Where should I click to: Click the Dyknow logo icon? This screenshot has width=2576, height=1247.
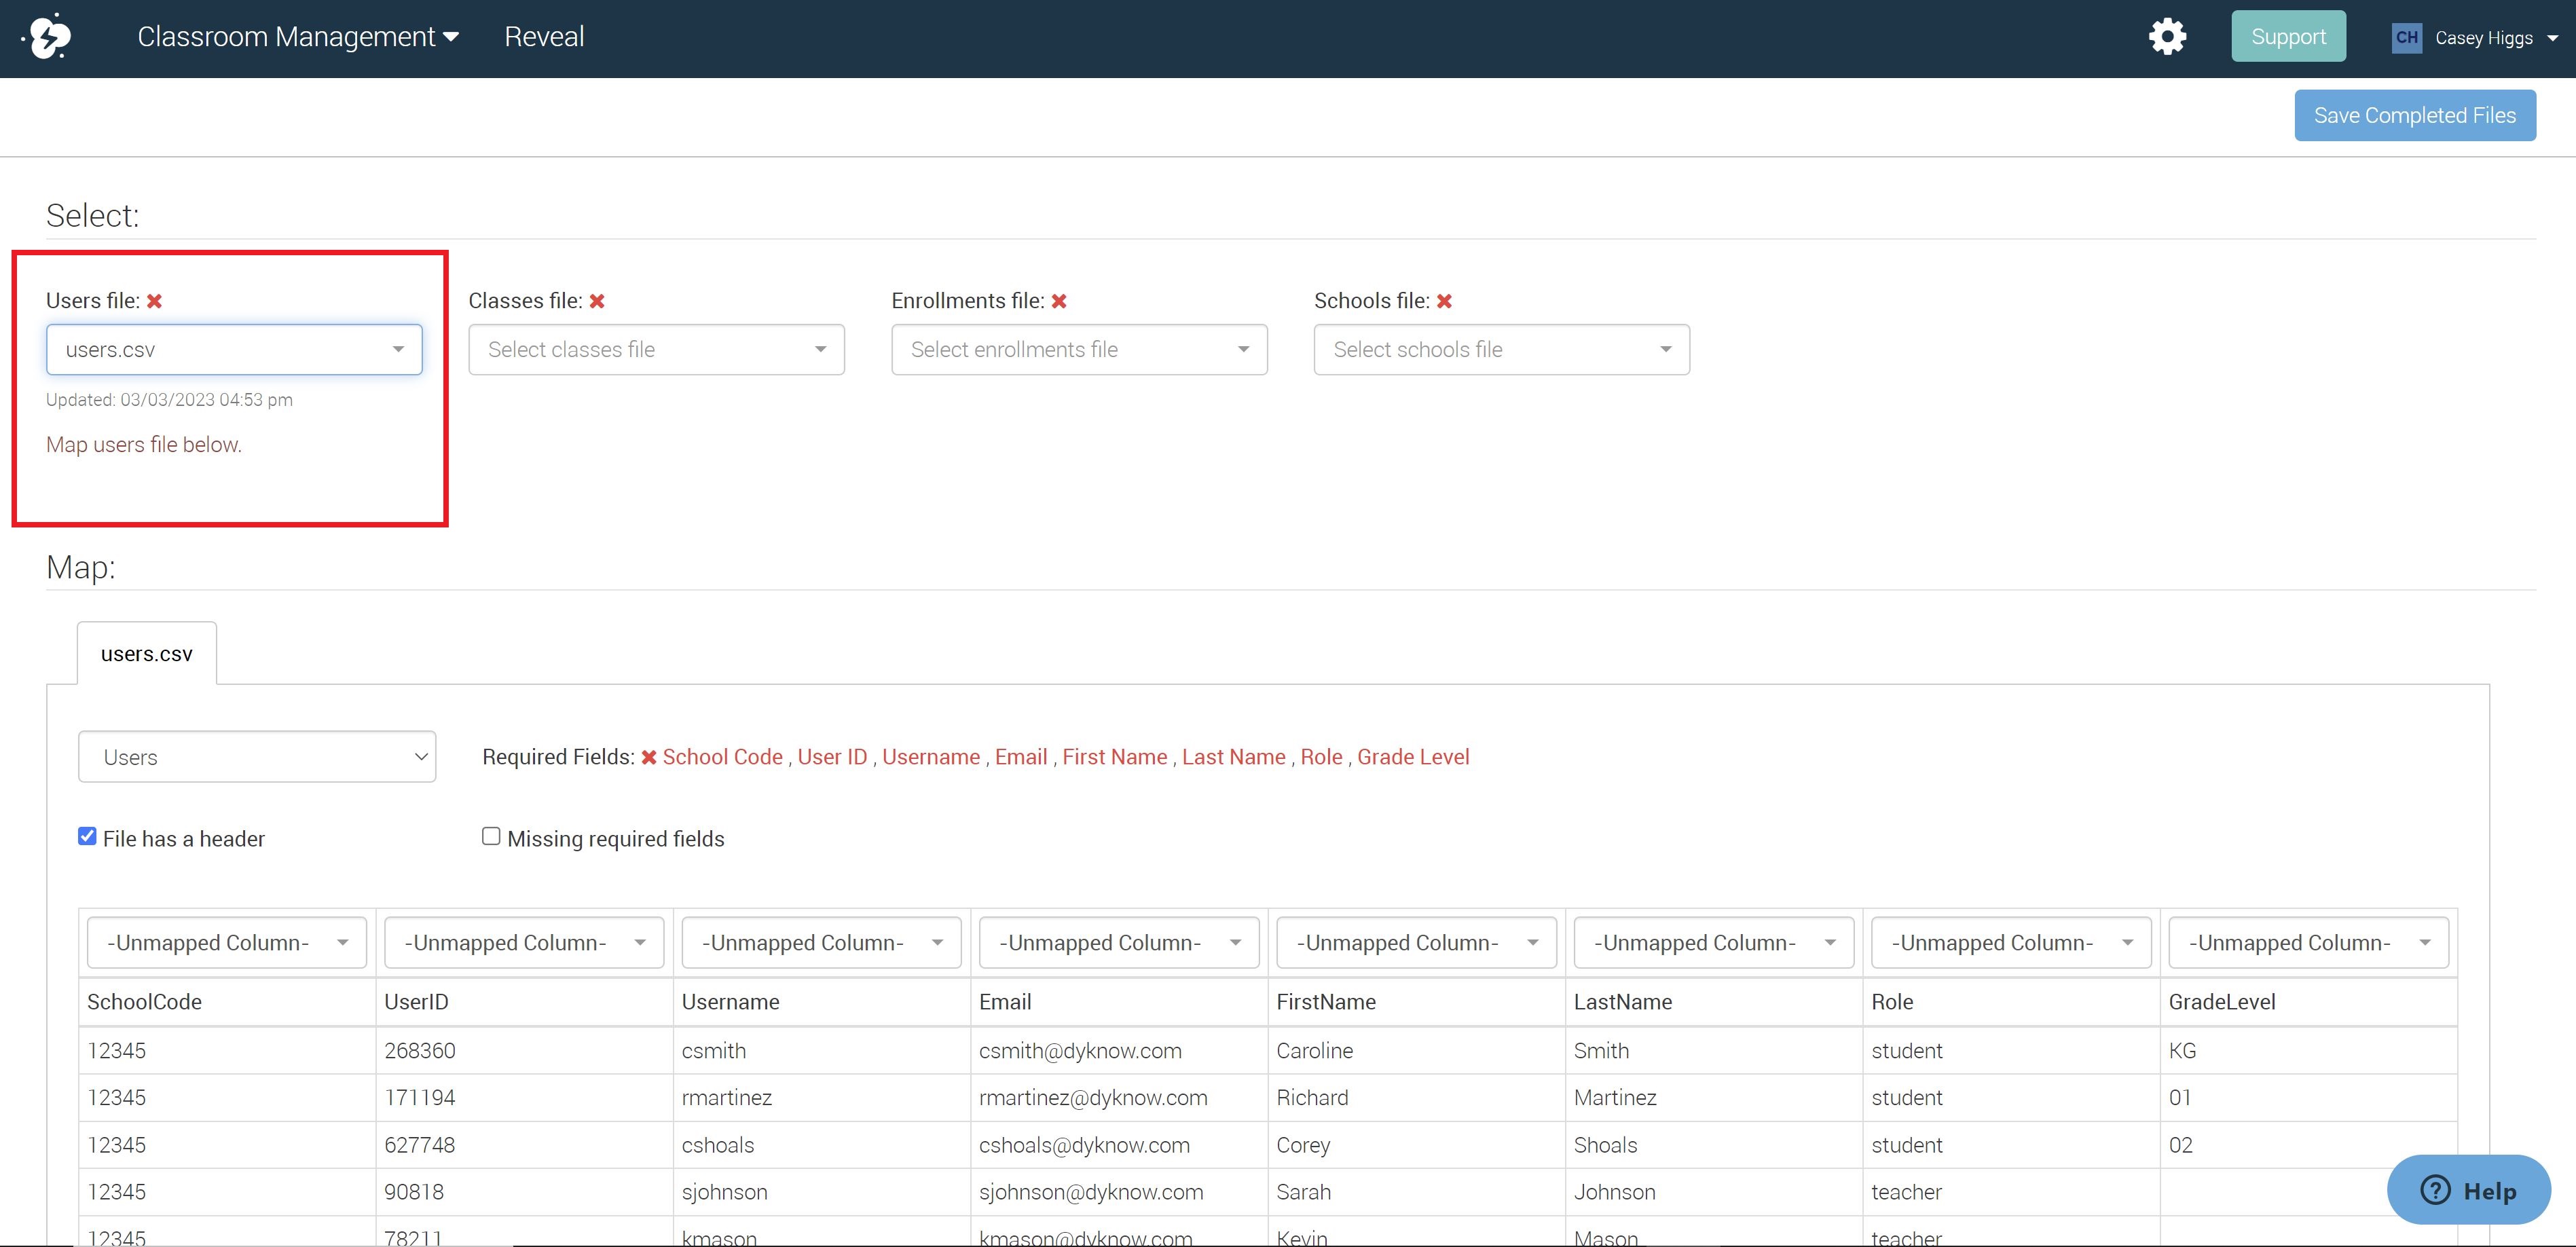(48, 37)
